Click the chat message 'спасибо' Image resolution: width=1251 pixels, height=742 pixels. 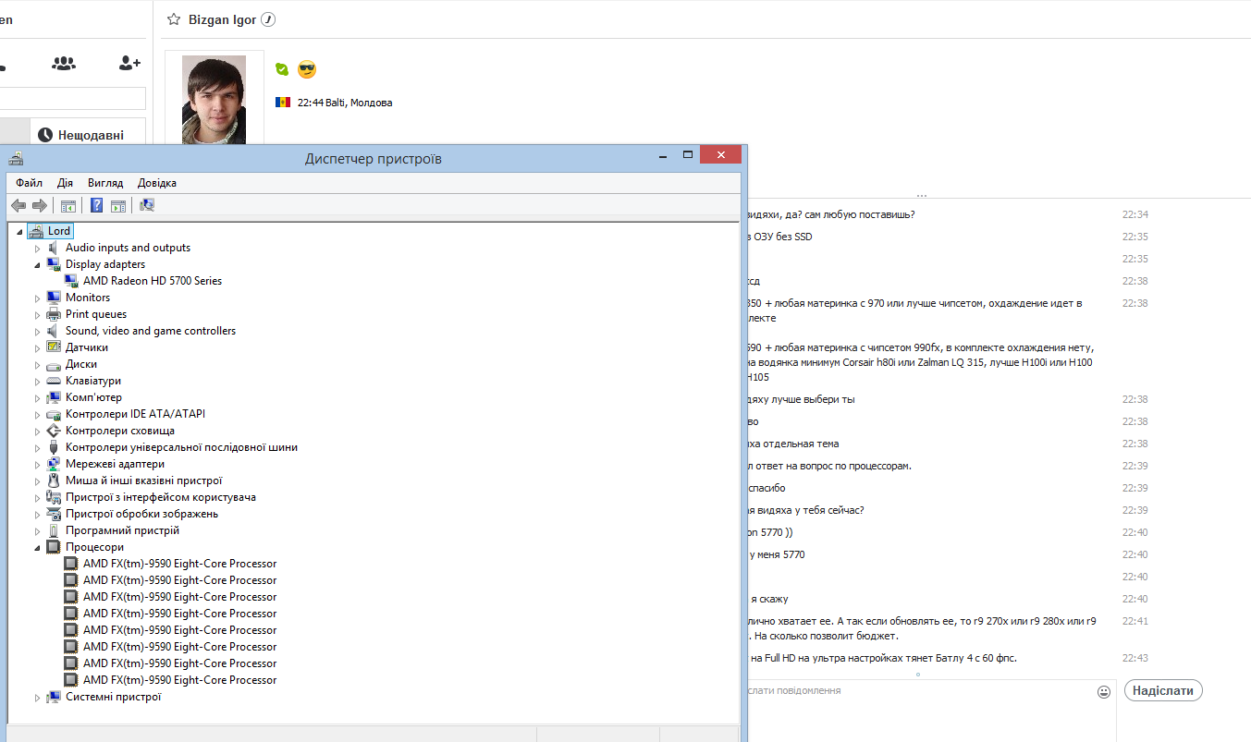click(x=767, y=488)
